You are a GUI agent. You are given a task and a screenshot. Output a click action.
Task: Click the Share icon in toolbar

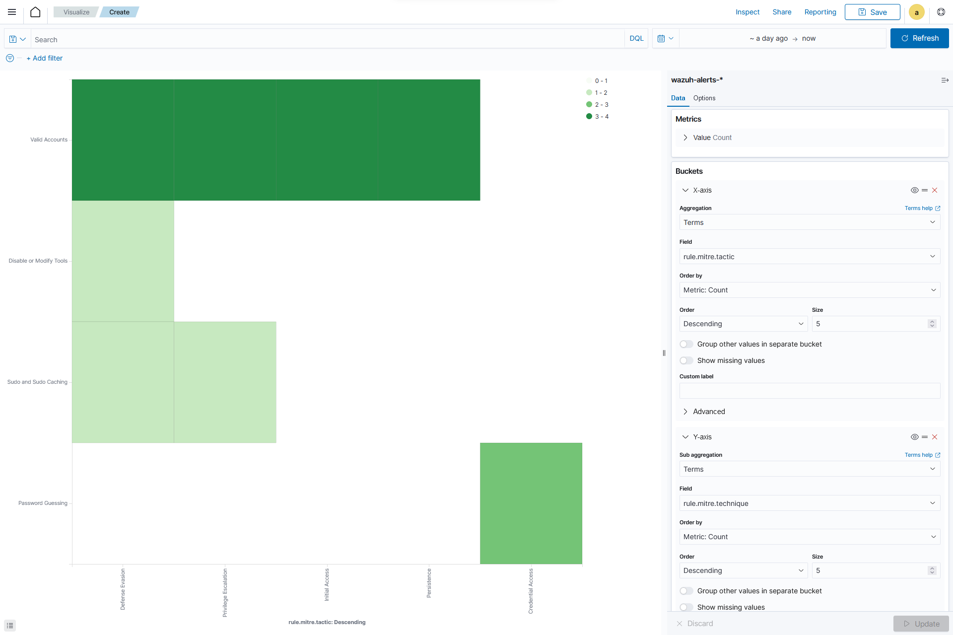click(782, 12)
